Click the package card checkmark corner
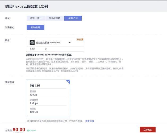 (68, 81)
